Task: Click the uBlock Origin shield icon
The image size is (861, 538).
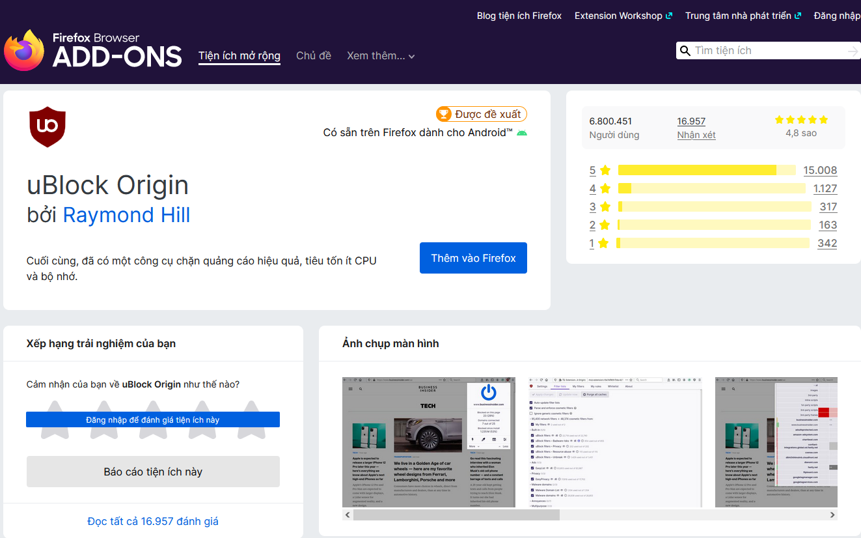Action: 48,126
